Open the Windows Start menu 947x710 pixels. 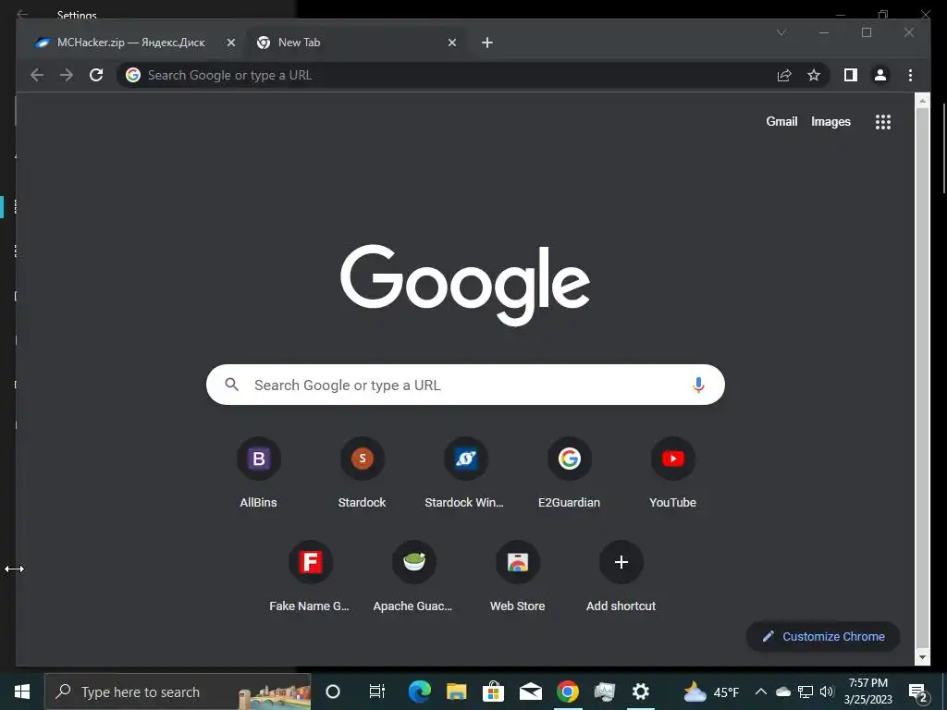(x=22, y=692)
